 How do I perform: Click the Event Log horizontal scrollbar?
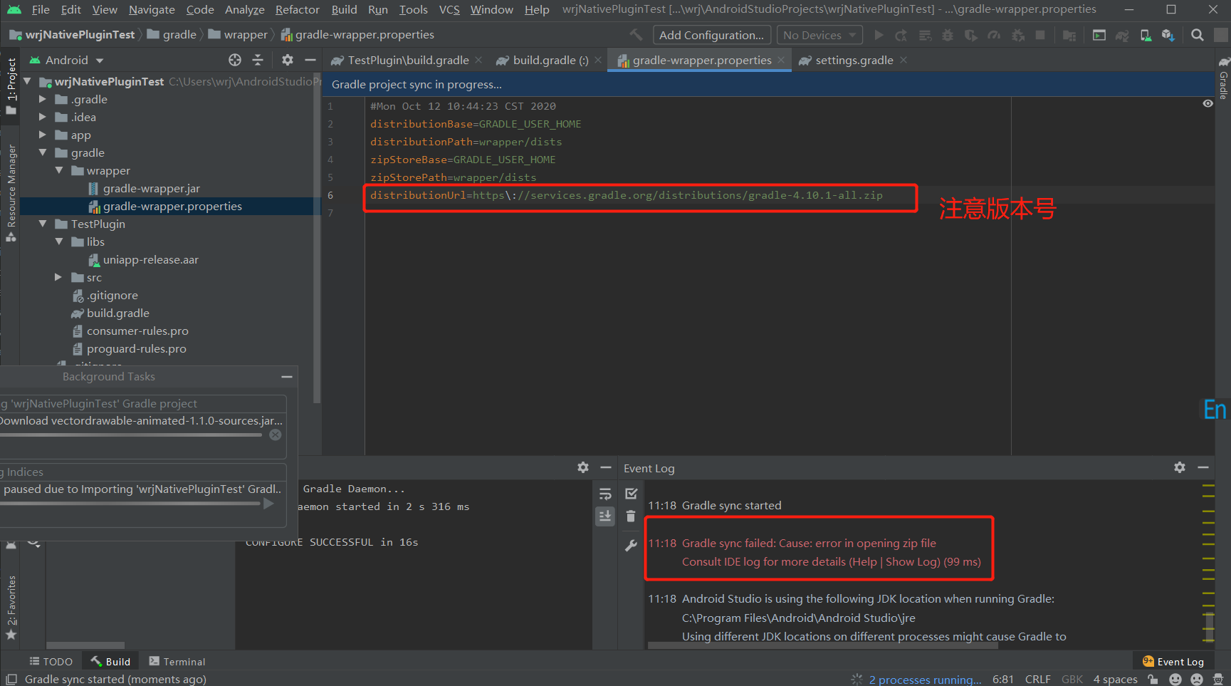(822, 646)
